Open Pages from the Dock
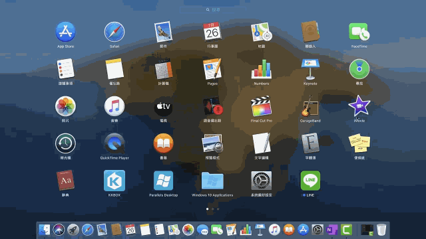 (232, 230)
